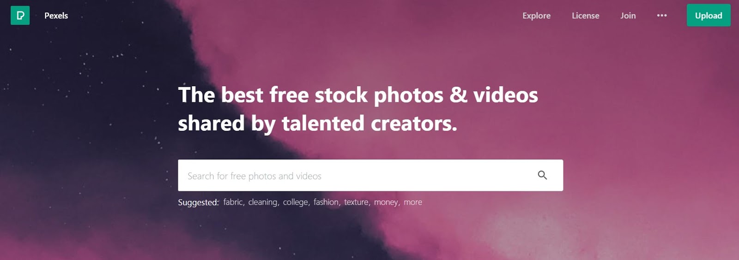Pick the texture suggested search
The image size is (739, 260).
(x=357, y=202)
